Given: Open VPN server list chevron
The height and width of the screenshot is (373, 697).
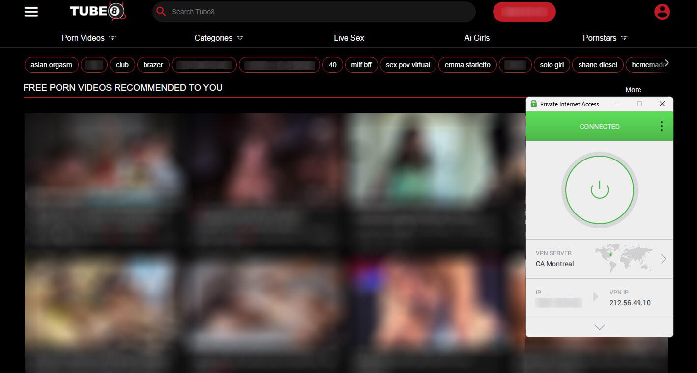Looking at the screenshot, I should 664,259.
